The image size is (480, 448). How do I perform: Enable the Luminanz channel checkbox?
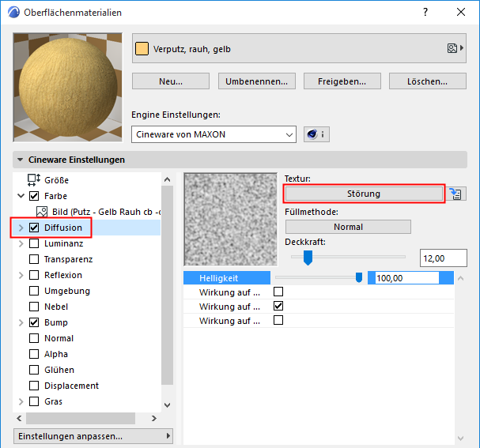click(34, 243)
